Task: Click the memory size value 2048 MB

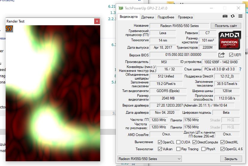Action: click(168, 98)
